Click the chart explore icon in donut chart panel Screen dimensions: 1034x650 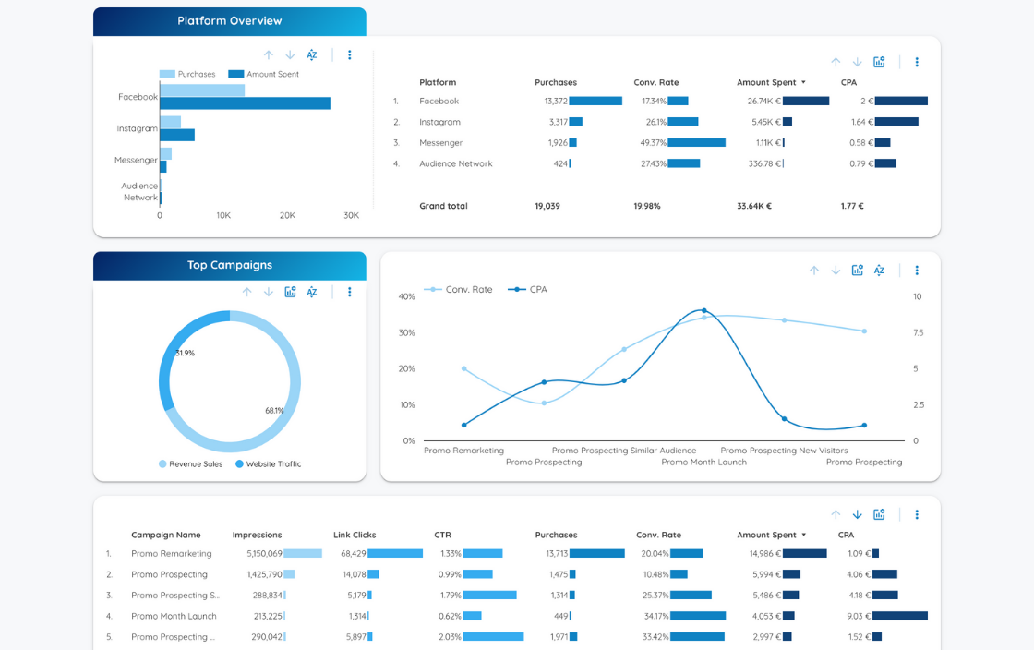point(290,292)
